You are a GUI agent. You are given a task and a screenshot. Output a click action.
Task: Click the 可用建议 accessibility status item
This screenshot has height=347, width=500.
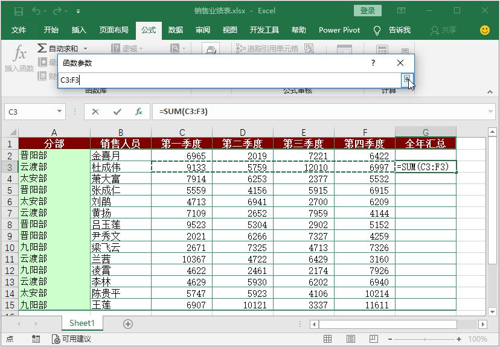71,339
